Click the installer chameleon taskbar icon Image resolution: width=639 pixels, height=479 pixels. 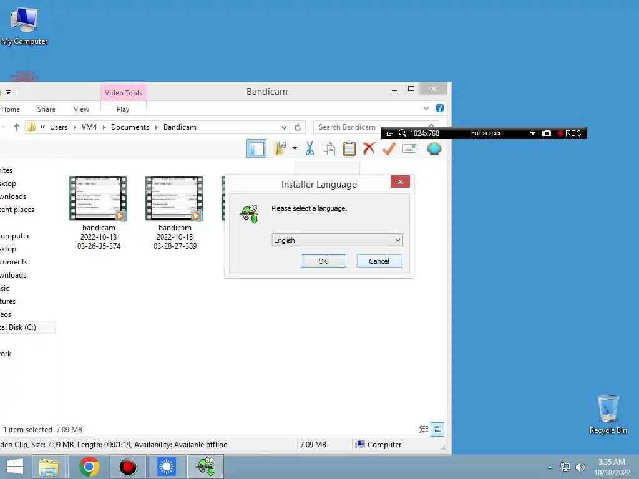pyautogui.click(x=205, y=467)
